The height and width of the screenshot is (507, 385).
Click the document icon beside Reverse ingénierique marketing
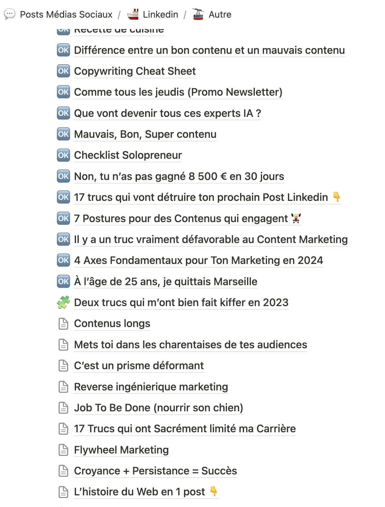pyautogui.click(x=63, y=386)
